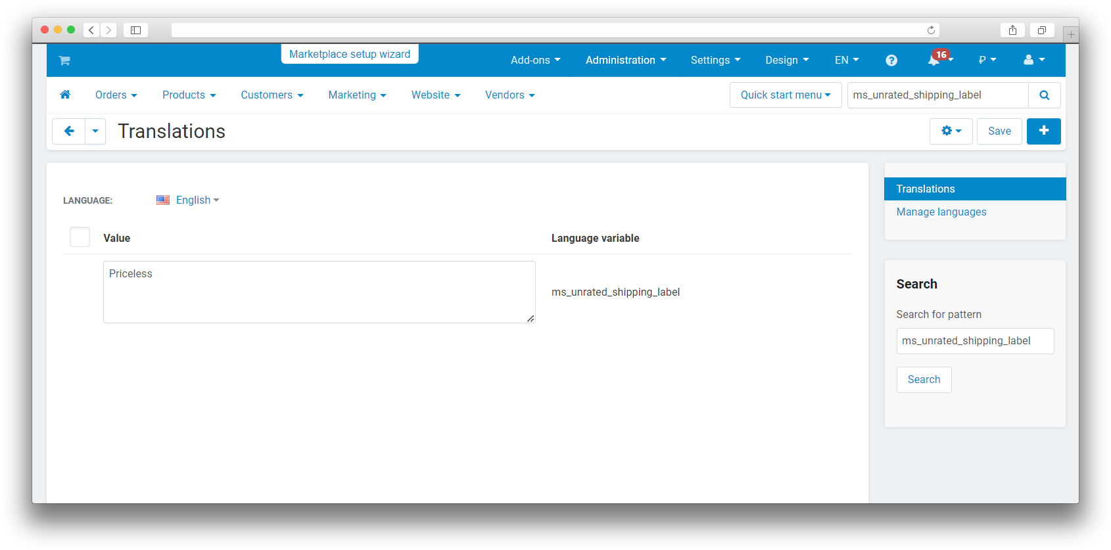Viewport: 1111px width, 550px height.
Task: Open the Products menu
Action: 189,95
